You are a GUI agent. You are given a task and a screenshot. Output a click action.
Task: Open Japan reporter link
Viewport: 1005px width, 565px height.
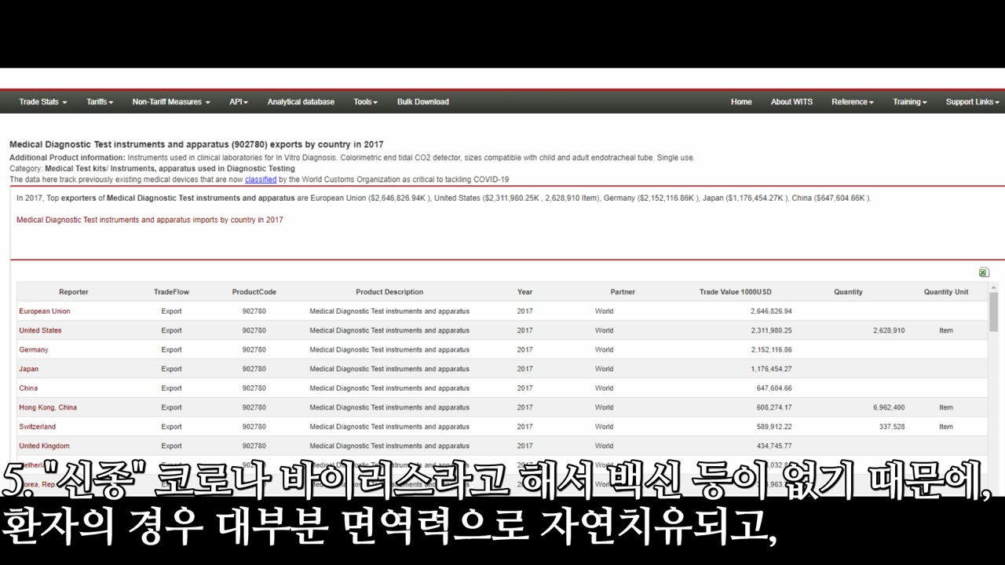click(29, 369)
